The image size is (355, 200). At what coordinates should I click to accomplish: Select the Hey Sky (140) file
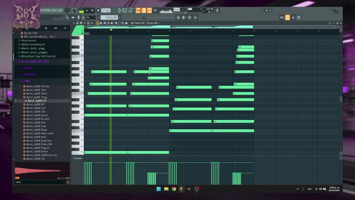click(30, 33)
